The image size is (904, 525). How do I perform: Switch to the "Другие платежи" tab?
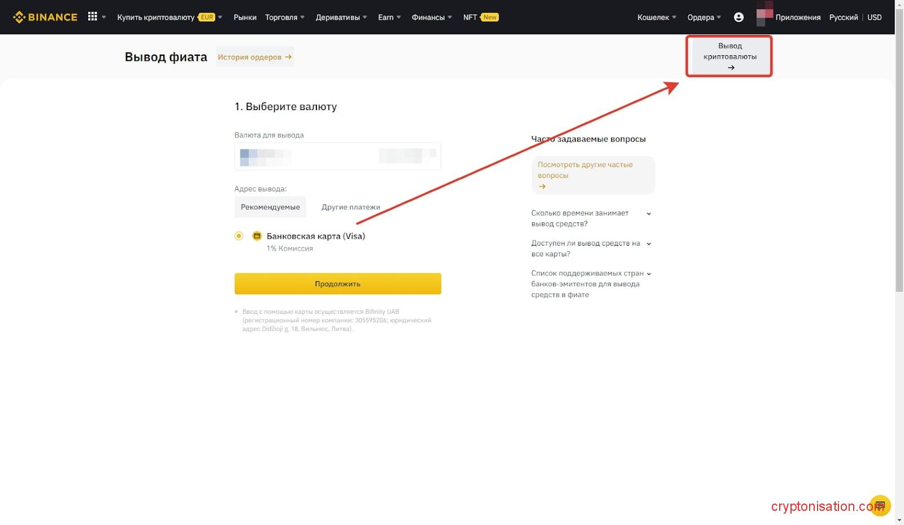point(350,207)
